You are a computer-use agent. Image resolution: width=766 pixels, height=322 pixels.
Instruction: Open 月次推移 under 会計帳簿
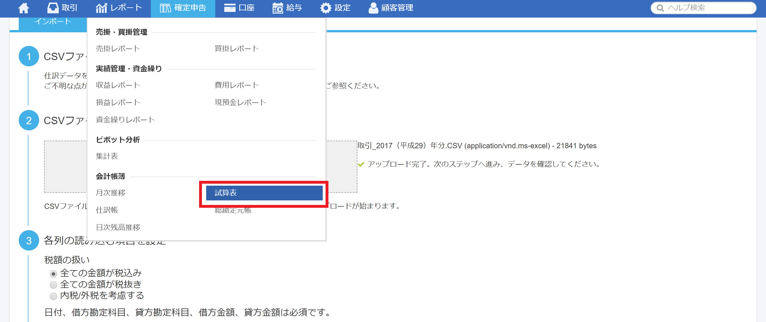pyautogui.click(x=111, y=193)
